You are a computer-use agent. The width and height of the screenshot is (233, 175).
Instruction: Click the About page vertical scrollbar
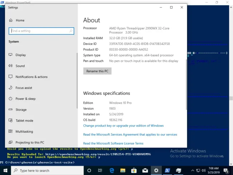[x=186, y=84]
